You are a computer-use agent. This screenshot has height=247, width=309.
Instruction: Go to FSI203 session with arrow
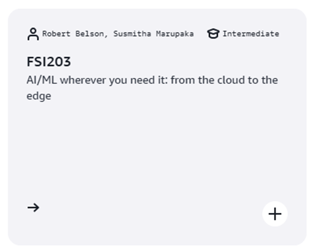[x=33, y=207]
